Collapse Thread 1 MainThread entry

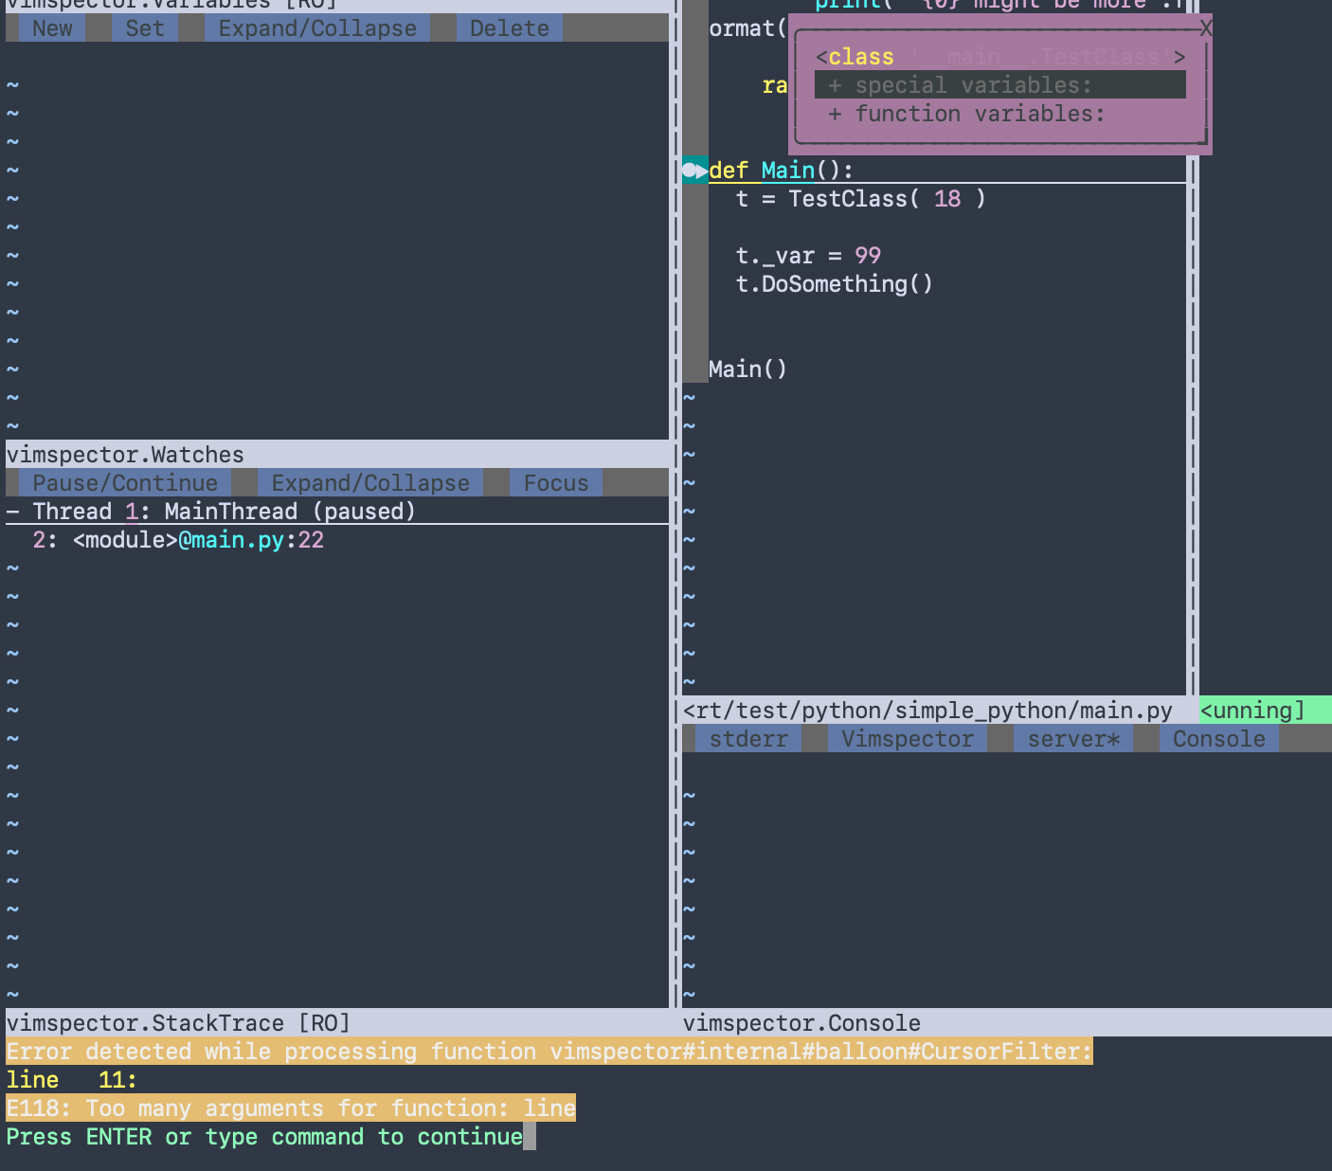(12, 511)
